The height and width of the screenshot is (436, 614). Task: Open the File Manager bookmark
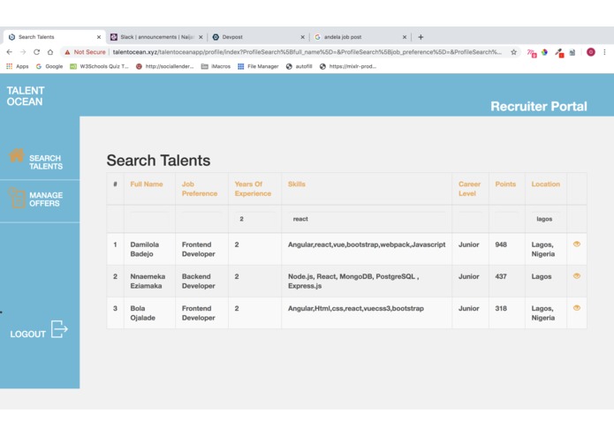[x=258, y=66]
